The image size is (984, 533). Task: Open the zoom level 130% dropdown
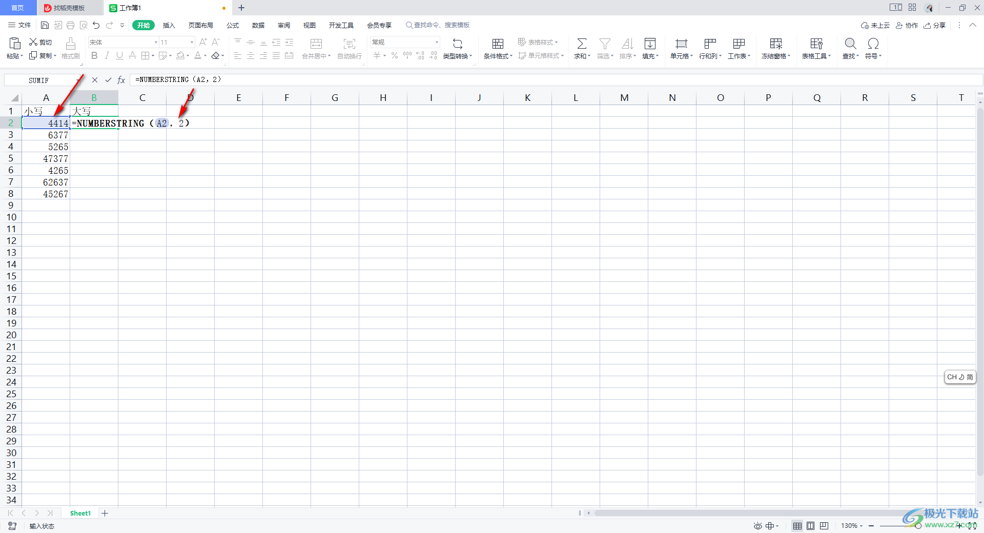(x=852, y=526)
